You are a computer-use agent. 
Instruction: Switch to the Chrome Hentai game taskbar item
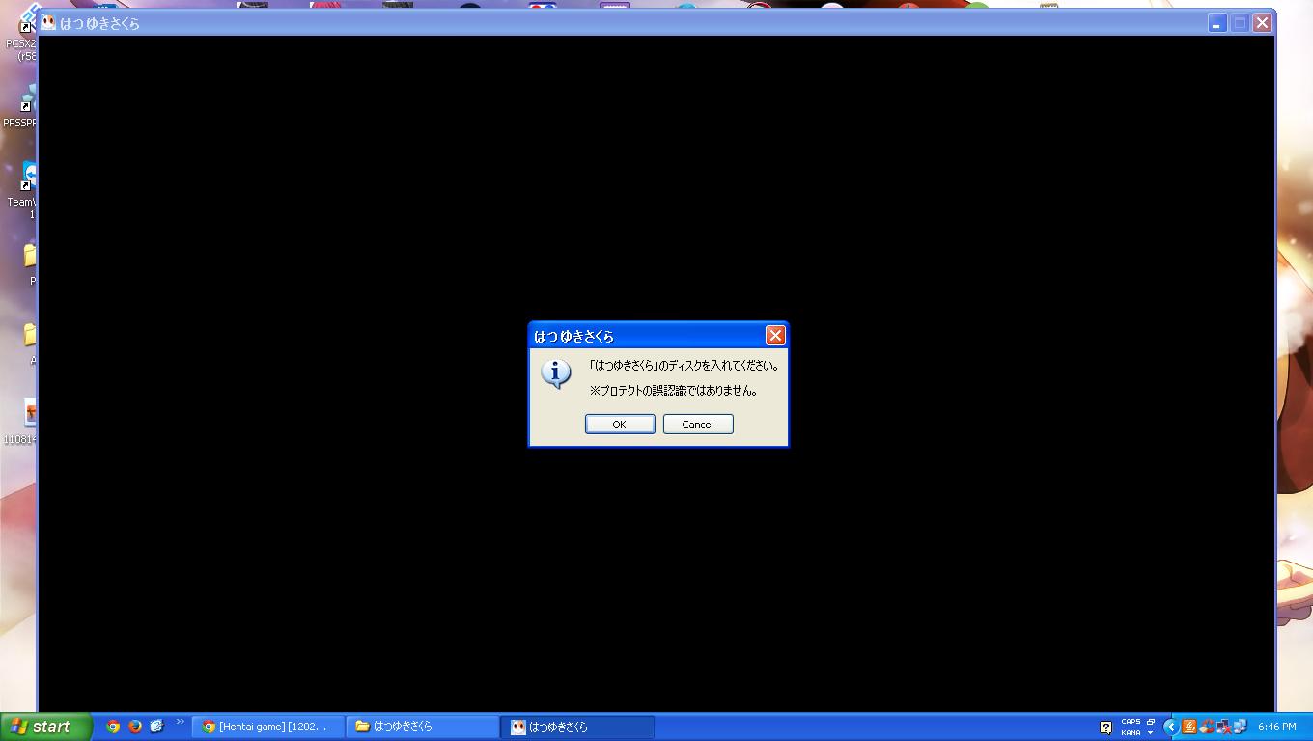(268, 727)
